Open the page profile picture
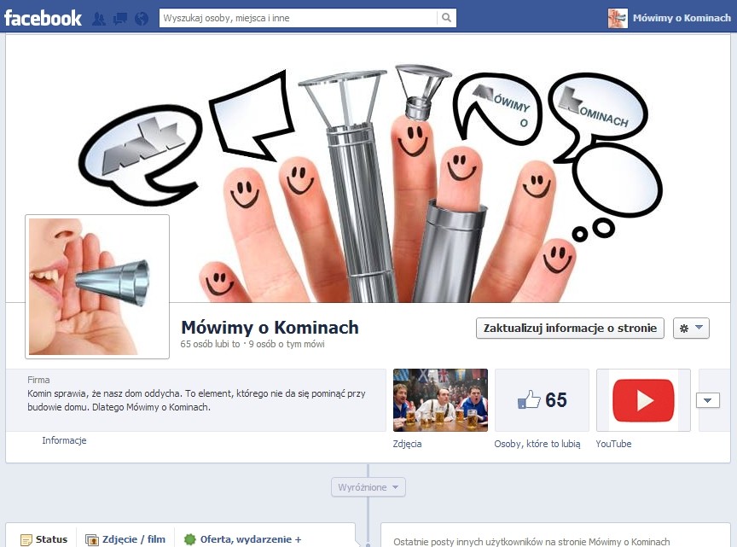Viewport: 737px width, 547px height. pos(97,287)
